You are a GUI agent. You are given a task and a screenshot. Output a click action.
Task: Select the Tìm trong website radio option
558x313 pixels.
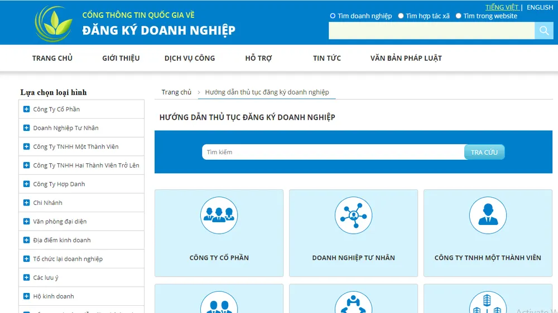click(x=458, y=16)
